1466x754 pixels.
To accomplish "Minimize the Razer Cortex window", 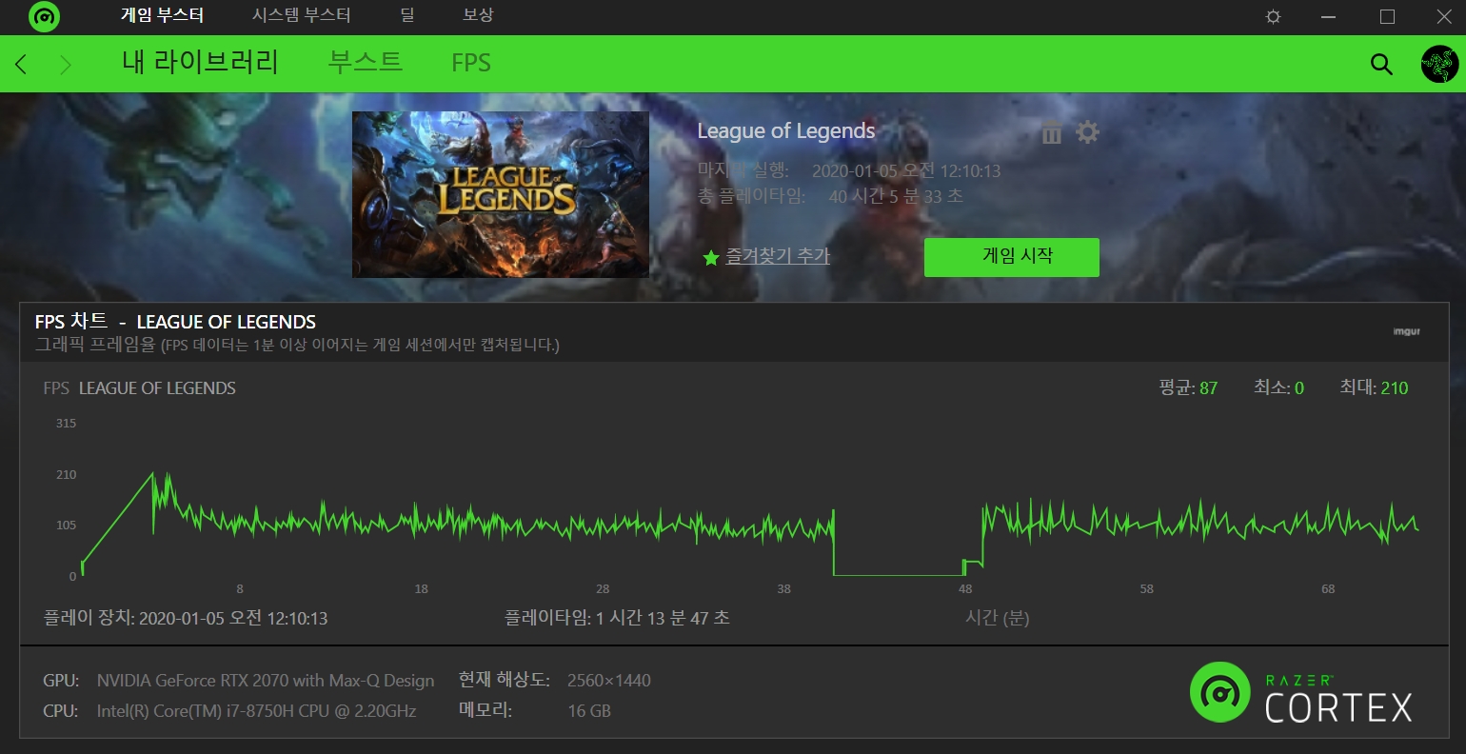I will pos(1329,17).
